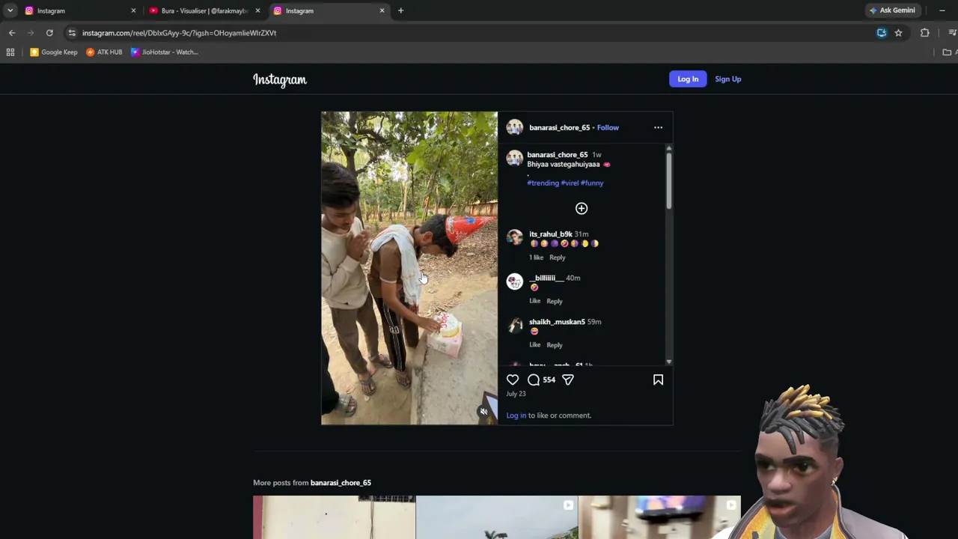Unmute the reel audio
Screen dimensions: 958x539
483,412
